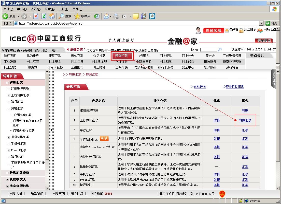Open the Back button history dropdown arrow
This screenshot has height=204, width=281.
tap(18, 16)
